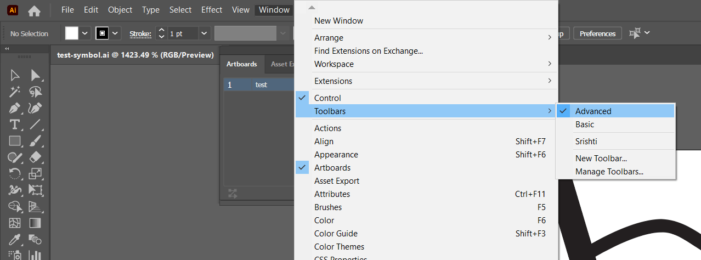701x260 pixels.
Task: Select the Eraser tool
Action: [36, 157]
